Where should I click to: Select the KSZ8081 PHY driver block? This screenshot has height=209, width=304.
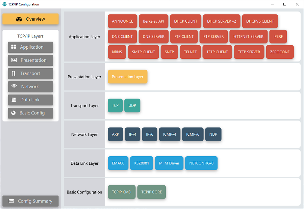click(x=142, y=163)
